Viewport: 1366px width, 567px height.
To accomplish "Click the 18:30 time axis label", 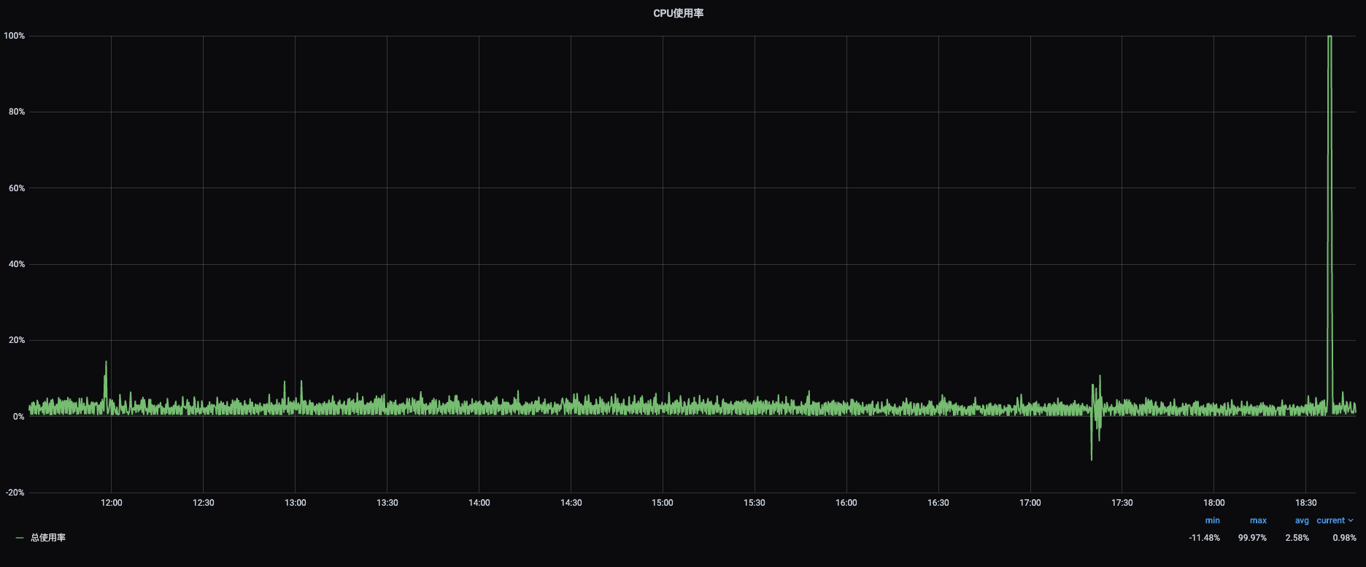I will click(1306, 503).
